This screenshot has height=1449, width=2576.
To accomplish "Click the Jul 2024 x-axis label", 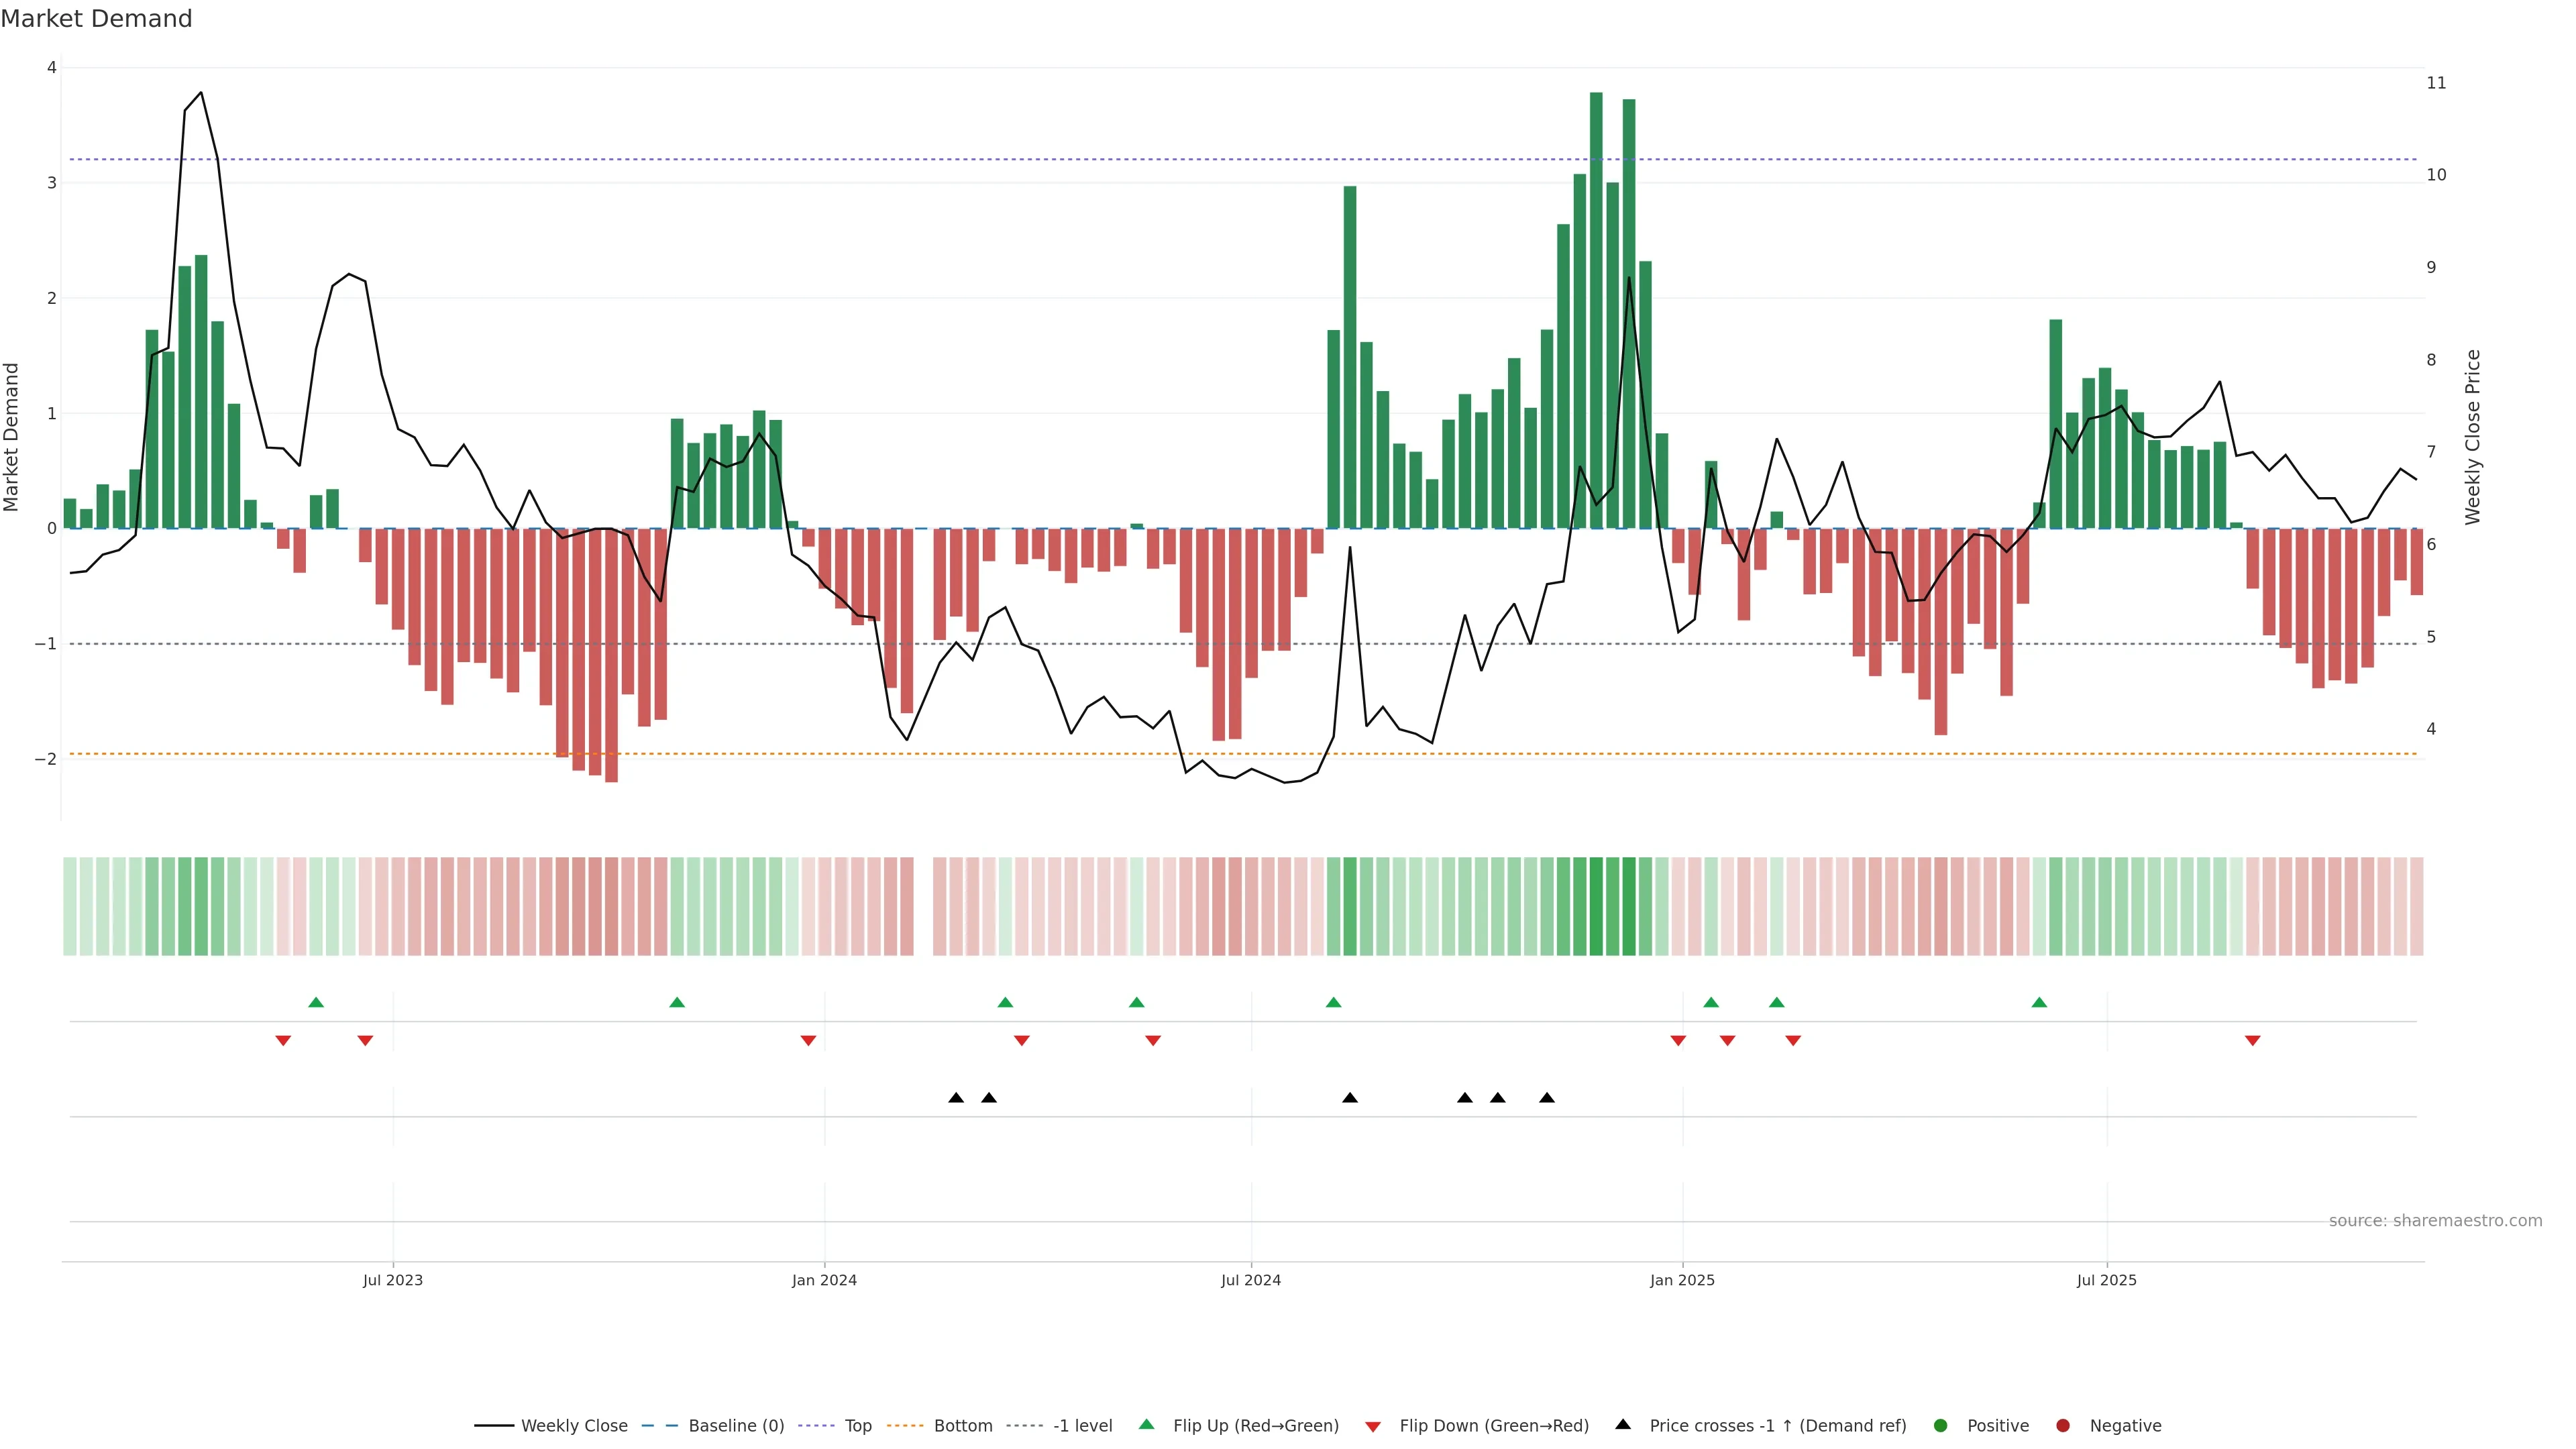I will (x=1250, y=1280).
